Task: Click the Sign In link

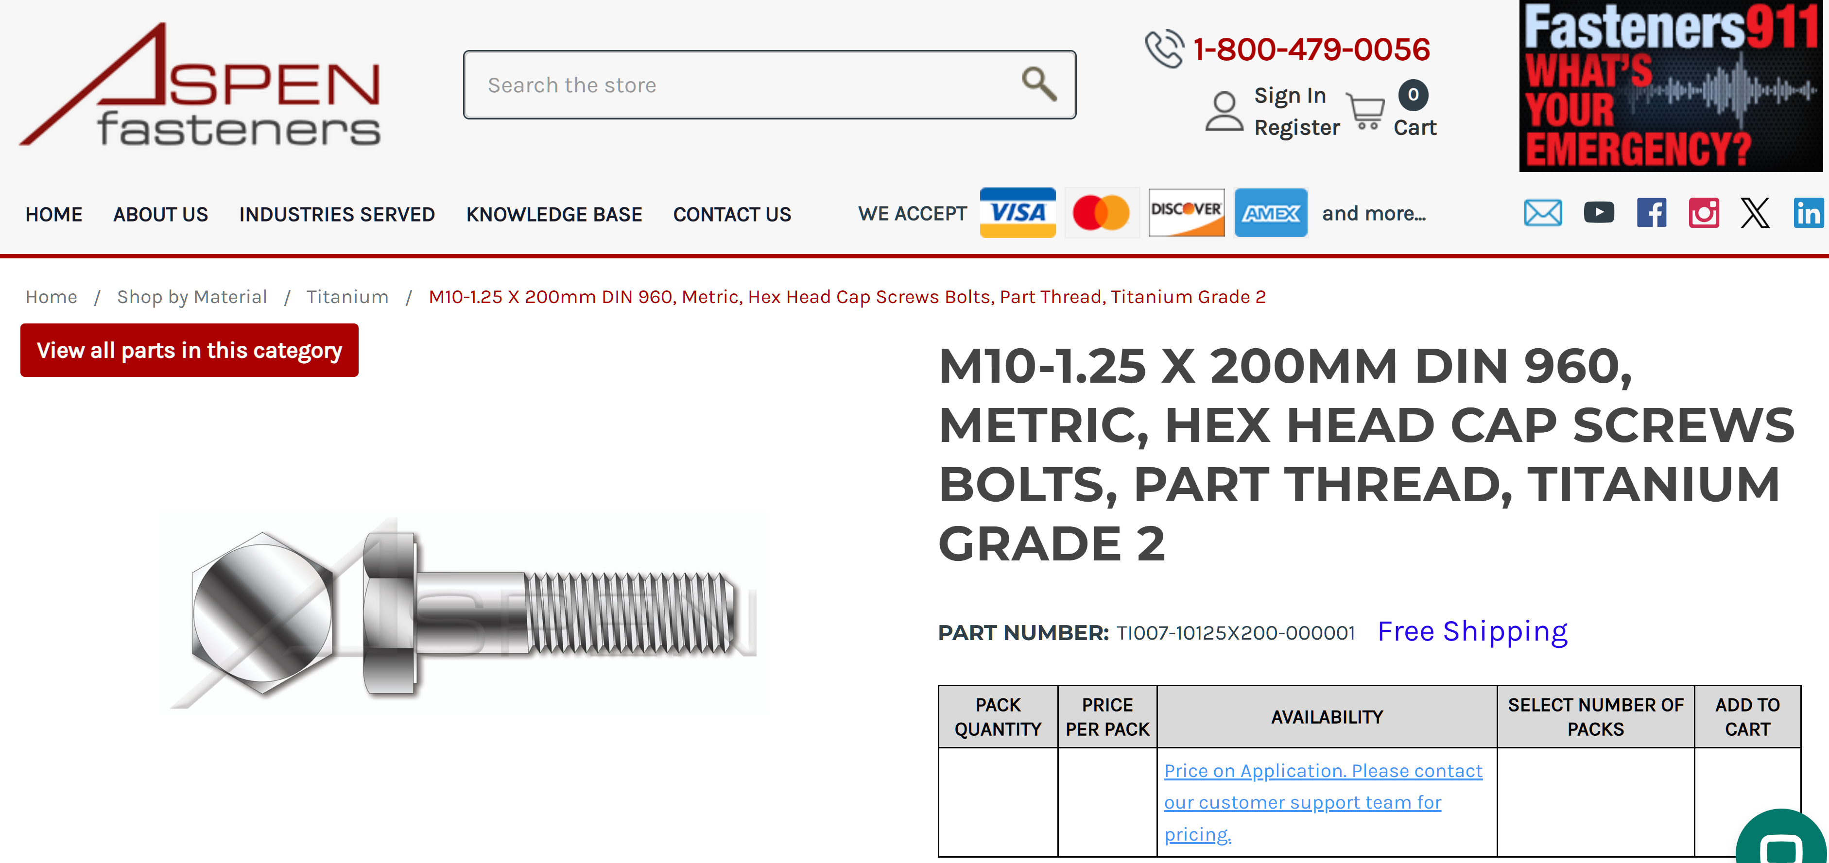Action: point(1290,95)
